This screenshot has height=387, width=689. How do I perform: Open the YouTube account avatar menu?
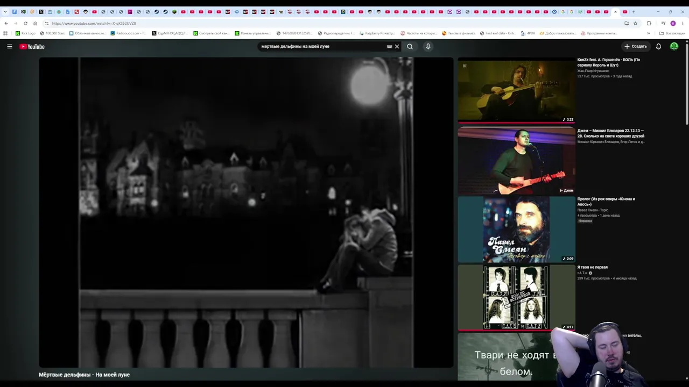(674, 47)
